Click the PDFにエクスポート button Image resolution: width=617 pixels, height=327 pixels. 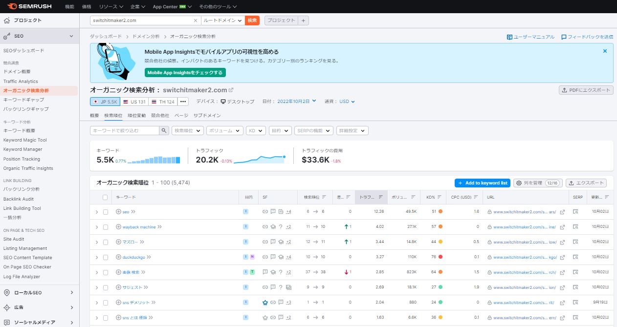(586, 90)
